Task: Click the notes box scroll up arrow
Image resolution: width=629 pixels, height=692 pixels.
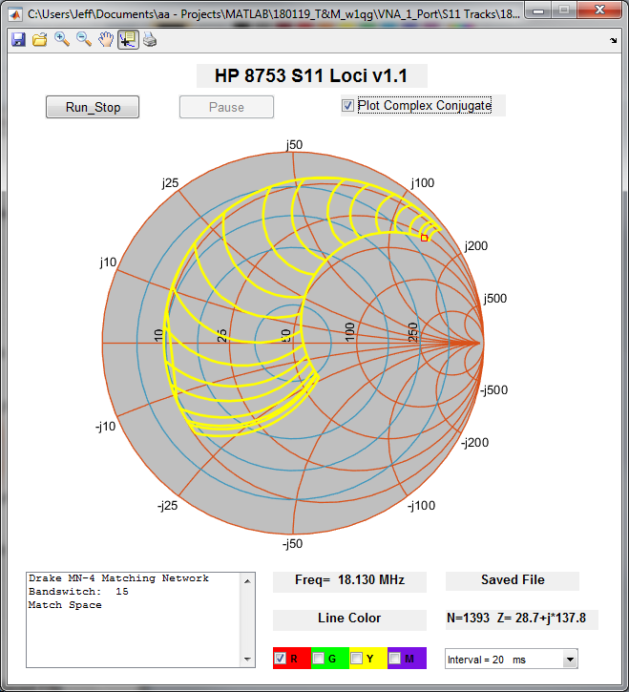Action: point(247,581)
